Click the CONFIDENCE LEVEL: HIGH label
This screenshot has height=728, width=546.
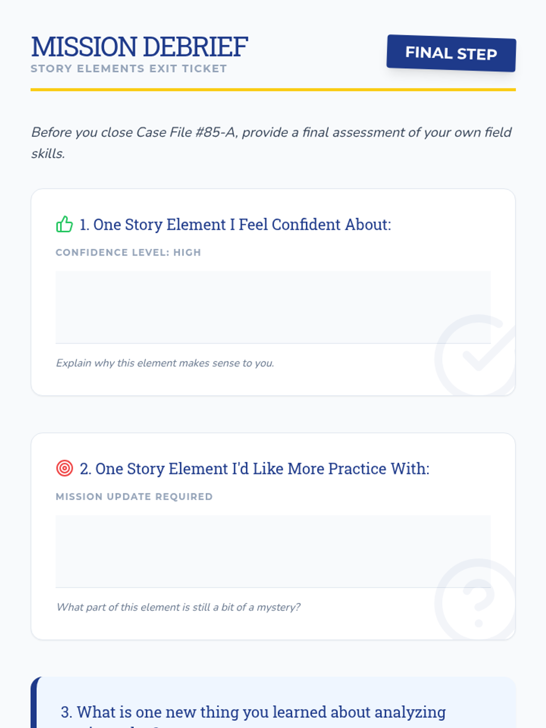pos(128,253)
